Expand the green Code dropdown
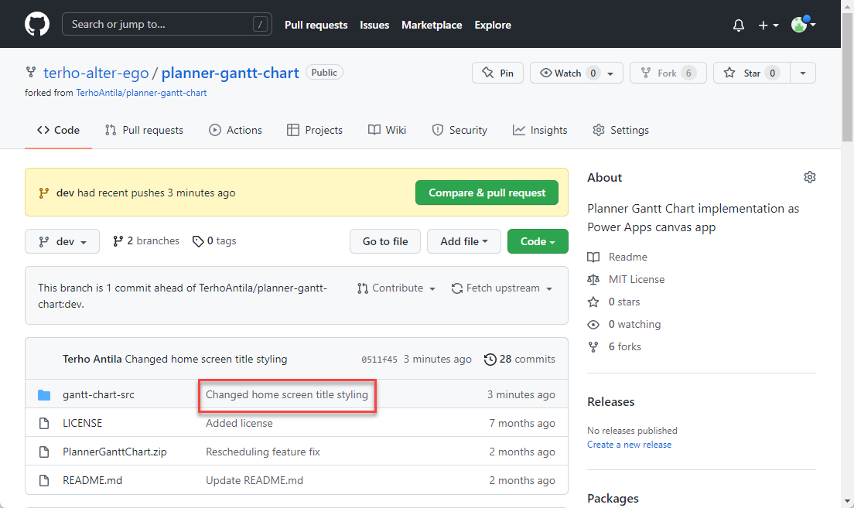 tap(538, 241)
